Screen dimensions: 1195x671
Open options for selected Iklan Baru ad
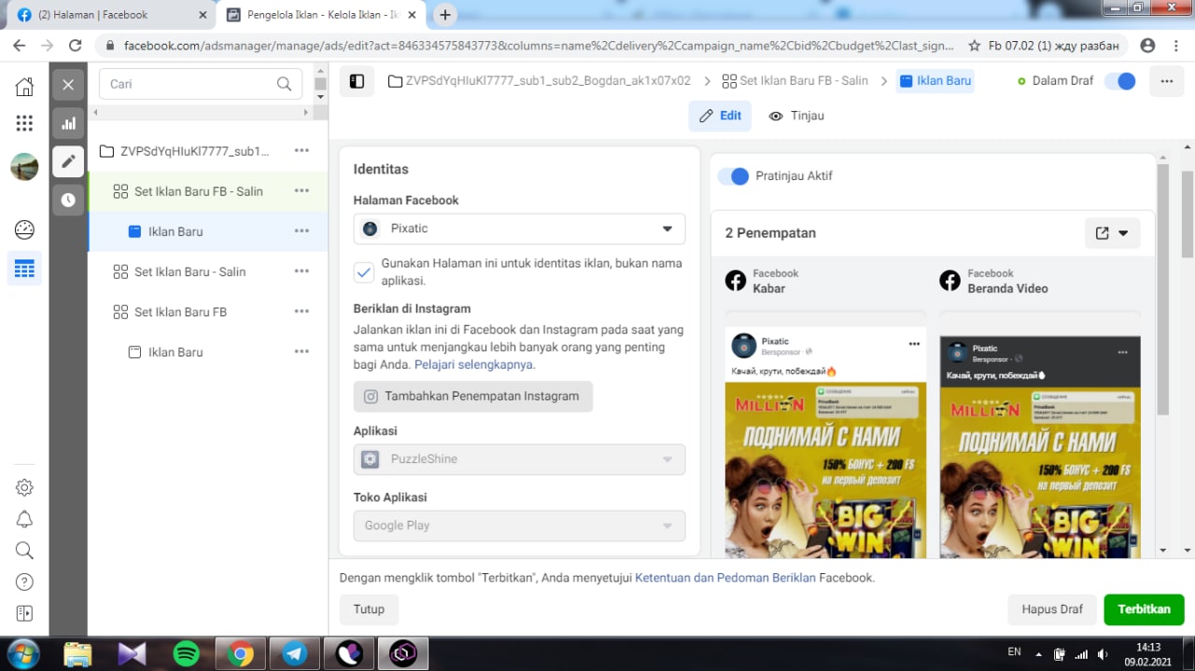pyautogui.click(x=302, y=231)
